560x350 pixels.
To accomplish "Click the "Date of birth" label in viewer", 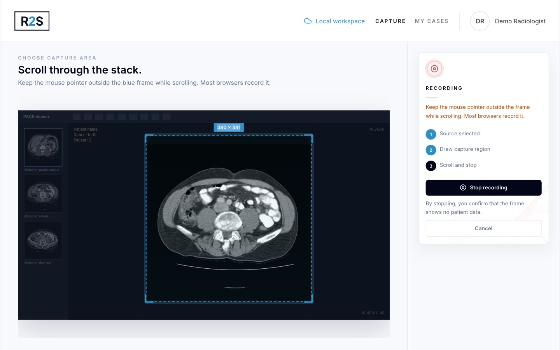I will (x=85, y=135).
